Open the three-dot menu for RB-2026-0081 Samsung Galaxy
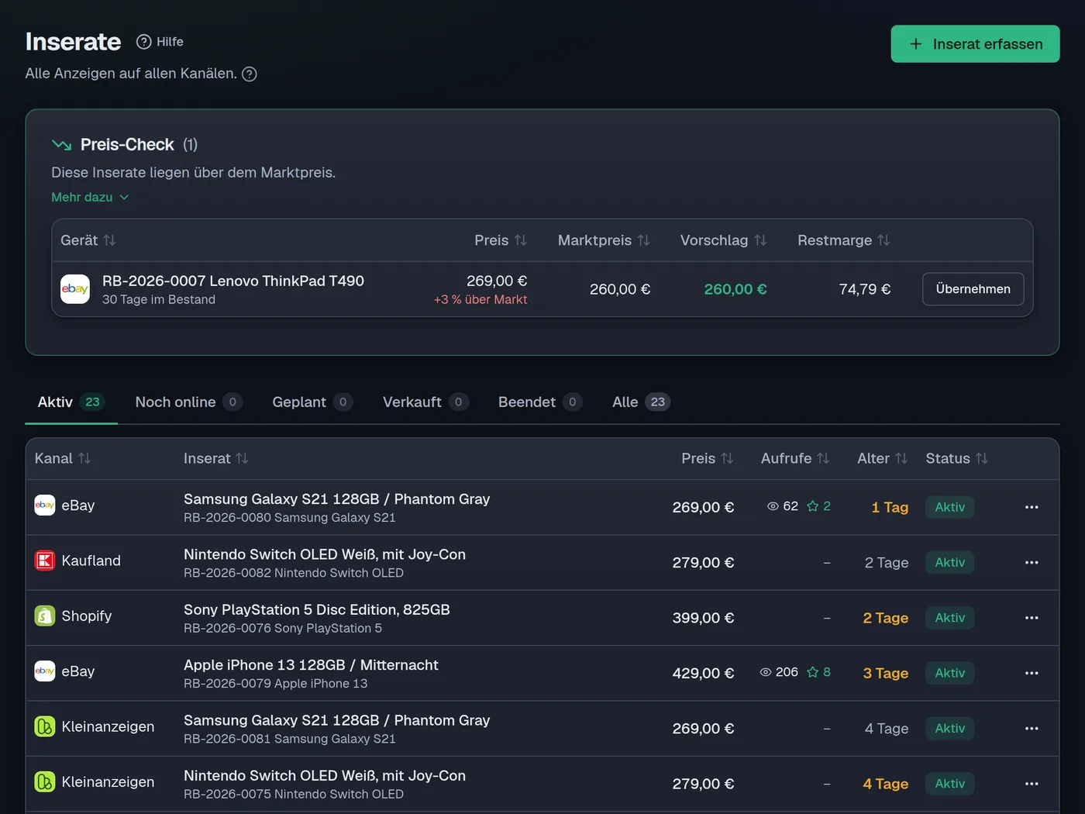Viewport: 1085px width, 814px height. [1032, 729]
